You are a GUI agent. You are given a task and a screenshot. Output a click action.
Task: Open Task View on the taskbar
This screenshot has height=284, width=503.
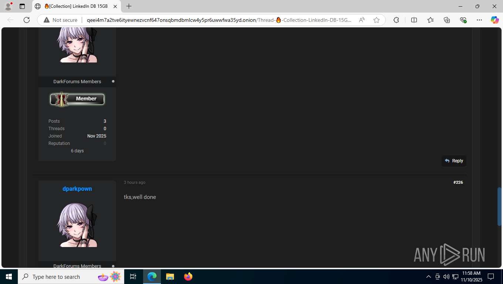pyautogui.click(x=133, y=277)
